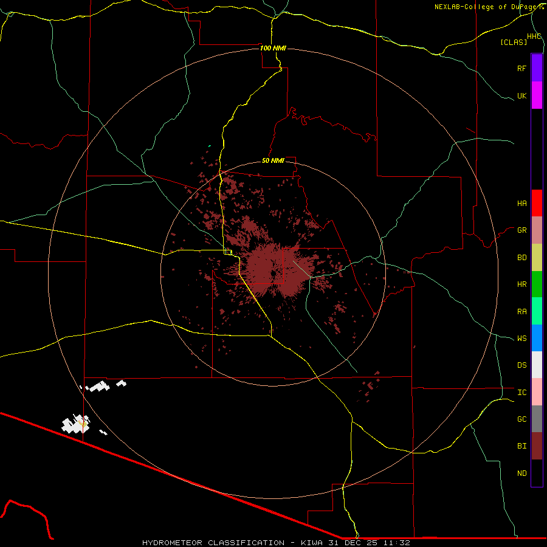Click the GC legend label

coord(521,419)
